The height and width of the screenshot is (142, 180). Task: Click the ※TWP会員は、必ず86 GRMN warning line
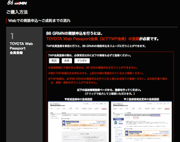[x=108, y=81]
